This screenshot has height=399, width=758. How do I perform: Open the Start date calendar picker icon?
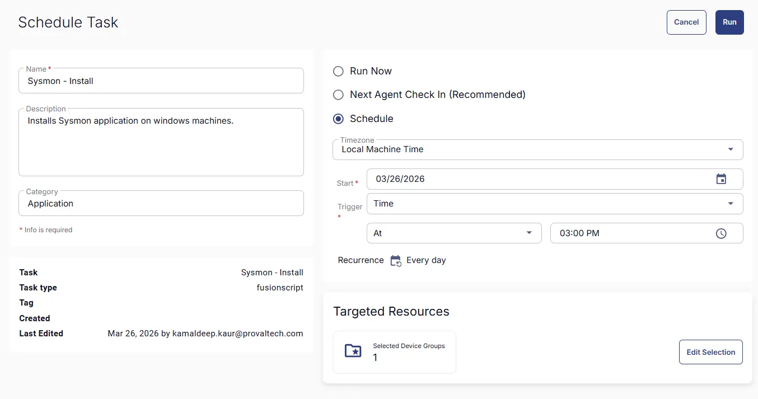721,179
